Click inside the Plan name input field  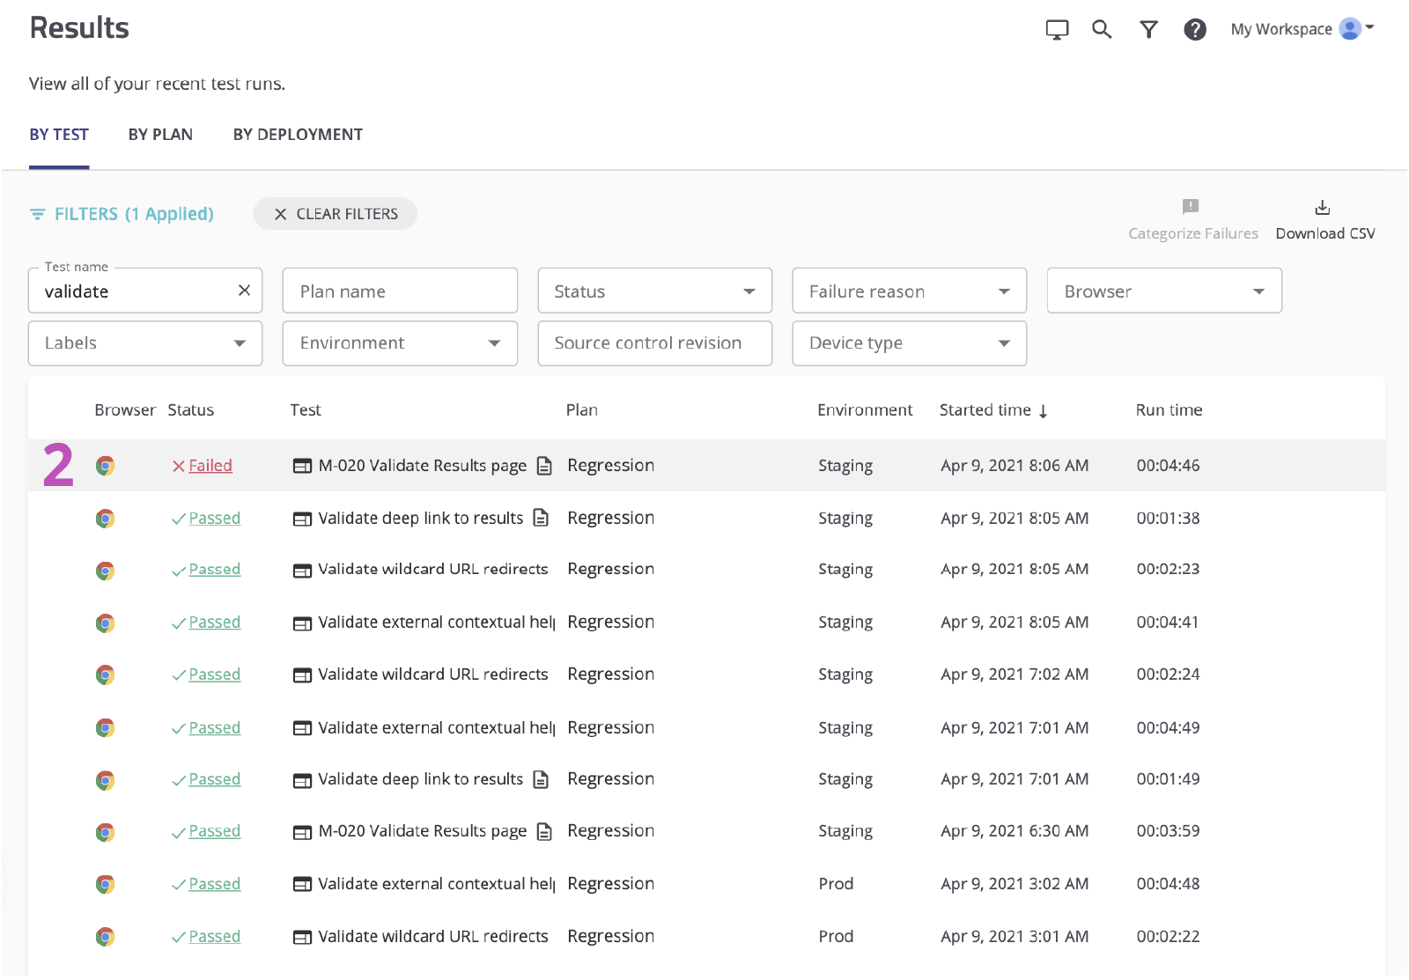pyautogui.click(x=399, y=291)
